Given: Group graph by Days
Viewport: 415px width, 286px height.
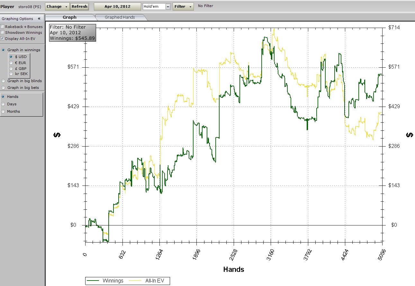Looking at the screenshot, I should point(4,104).
